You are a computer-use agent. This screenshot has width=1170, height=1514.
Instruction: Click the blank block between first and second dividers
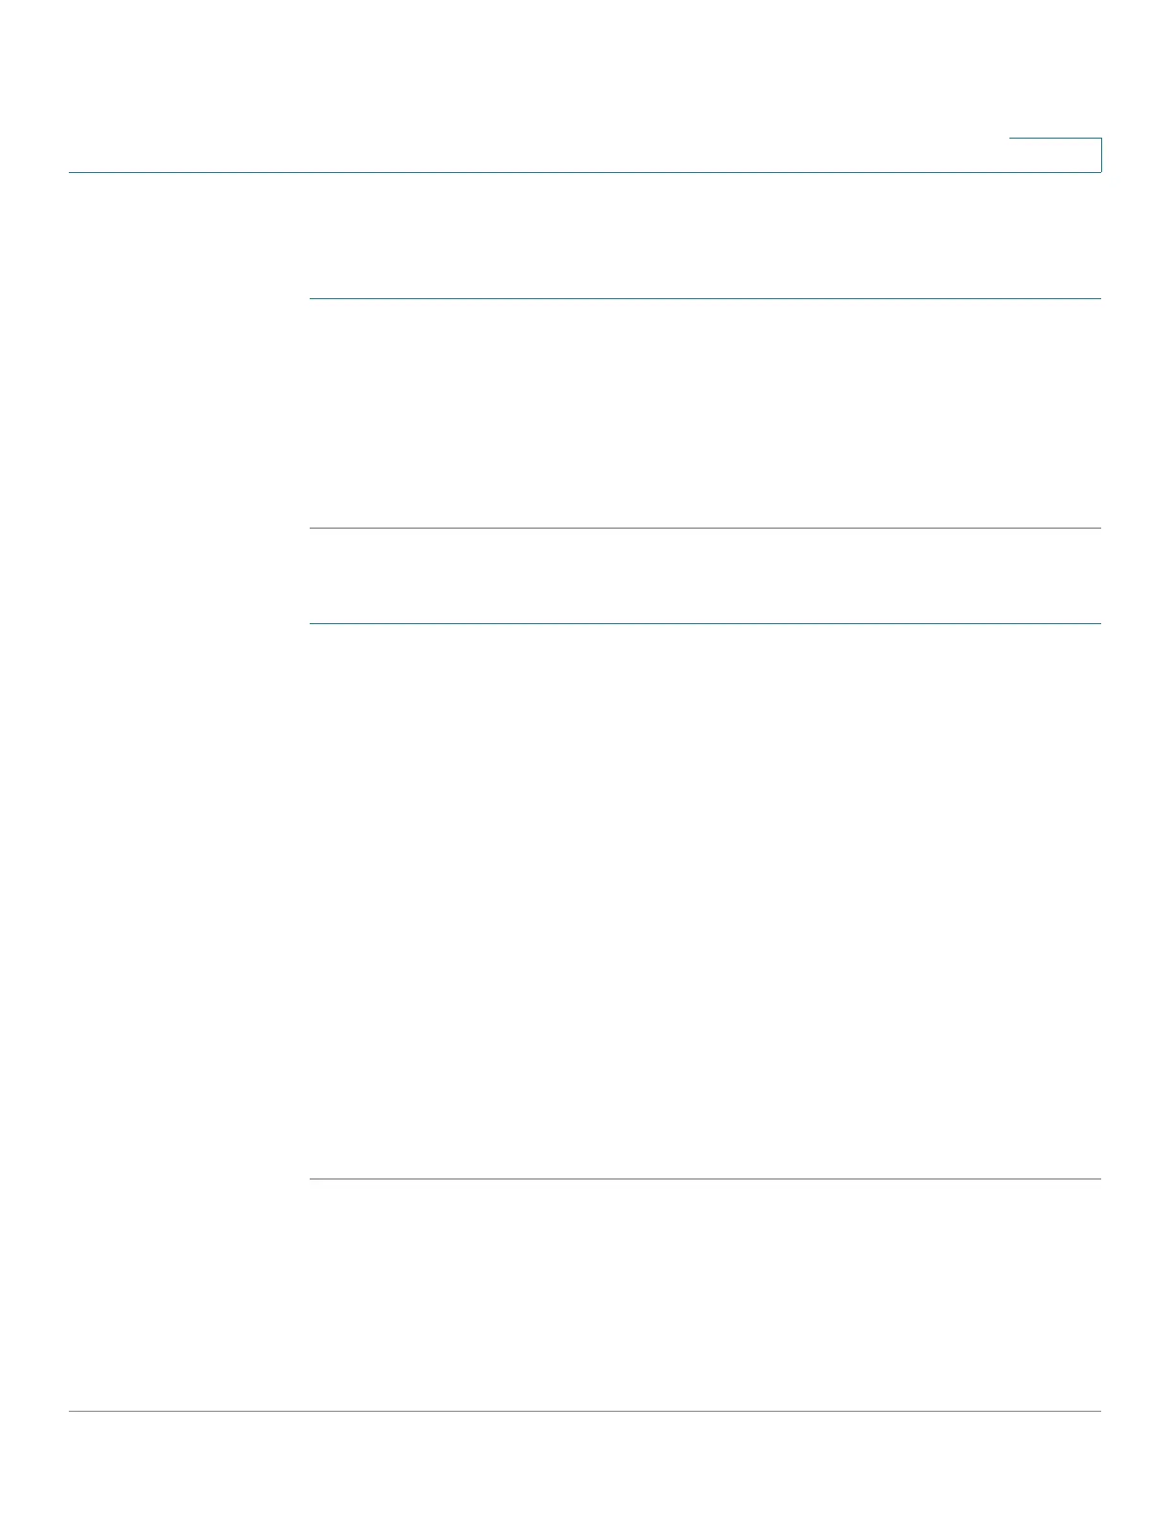coord(705,414)
